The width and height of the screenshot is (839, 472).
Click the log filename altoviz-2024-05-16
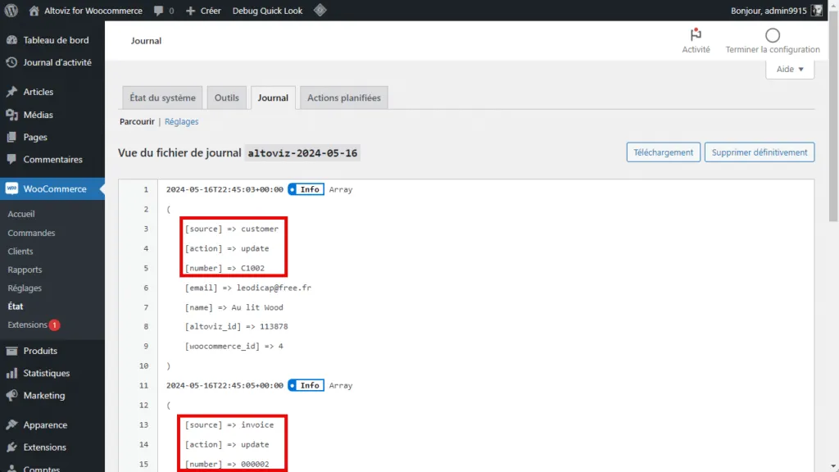(302, 153)
